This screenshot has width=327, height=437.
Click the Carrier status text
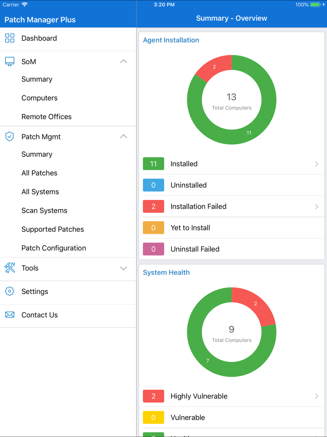click(11, 5)
